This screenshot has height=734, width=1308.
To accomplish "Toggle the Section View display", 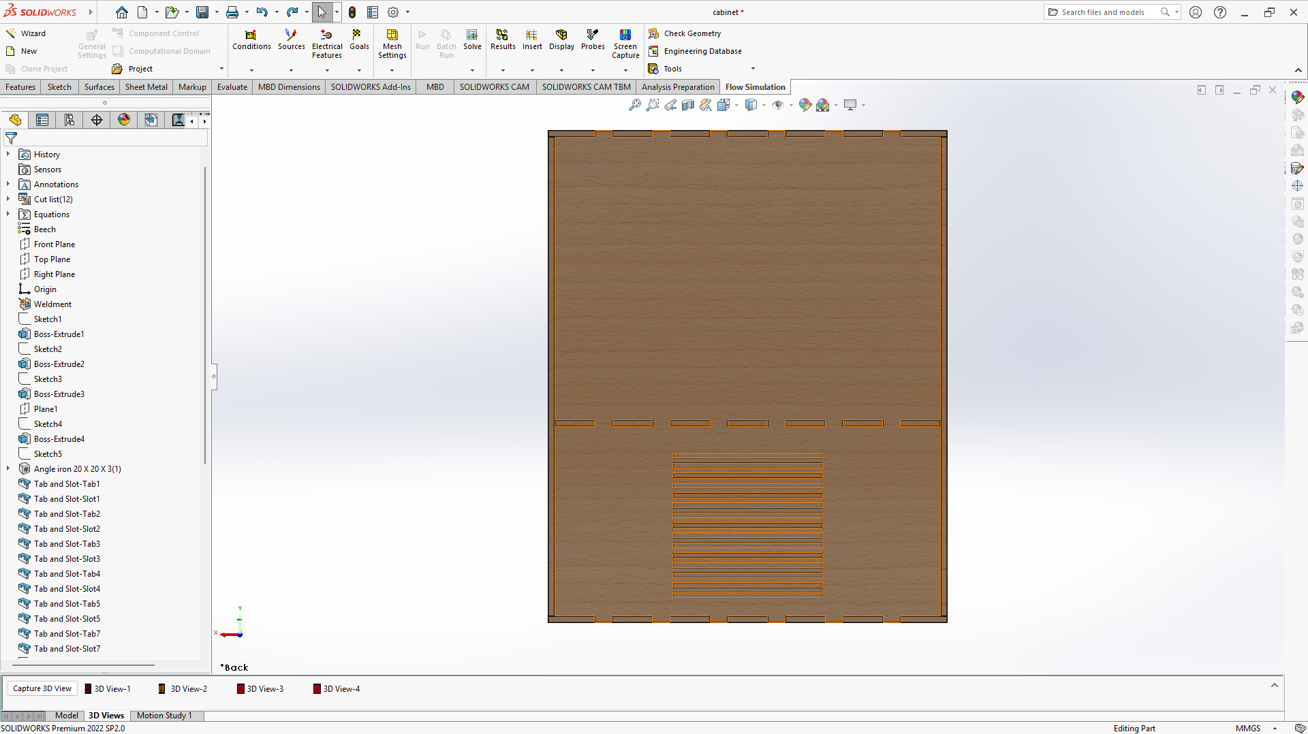I will pos(687,105).
